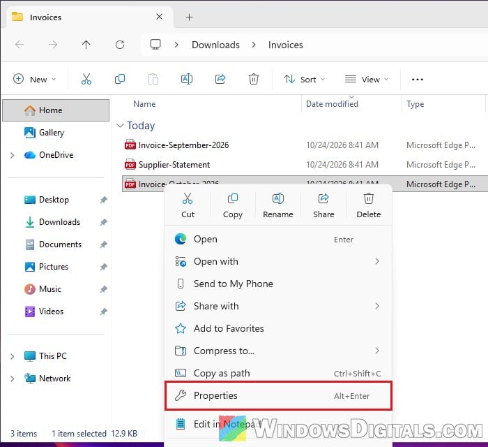Open the Sort dropdown

tap(304, 79)
